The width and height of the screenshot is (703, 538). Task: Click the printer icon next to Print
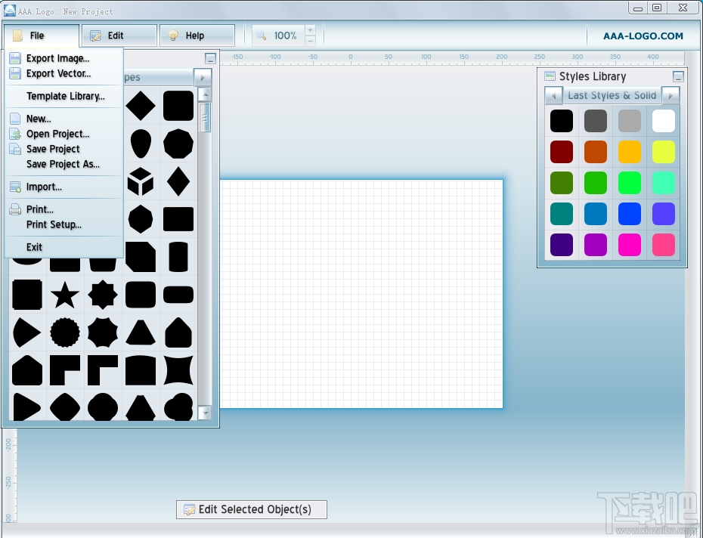click(x=15, y=209)
